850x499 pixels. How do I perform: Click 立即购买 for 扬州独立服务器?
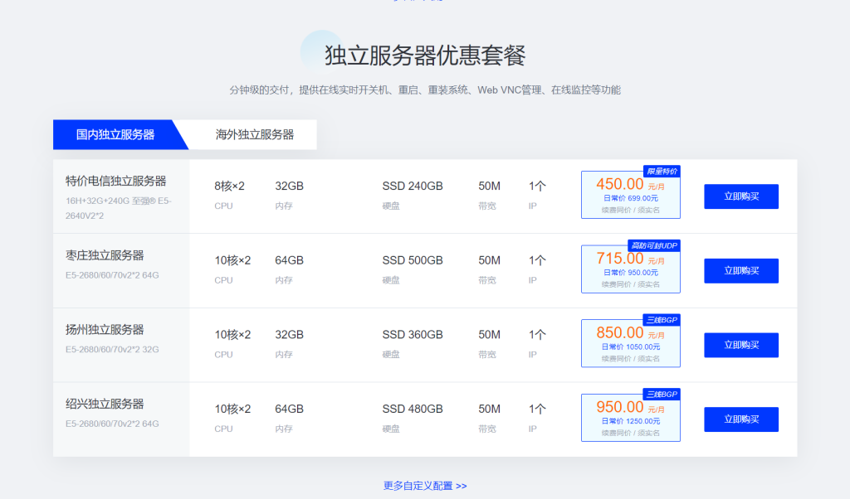point(740,345)
